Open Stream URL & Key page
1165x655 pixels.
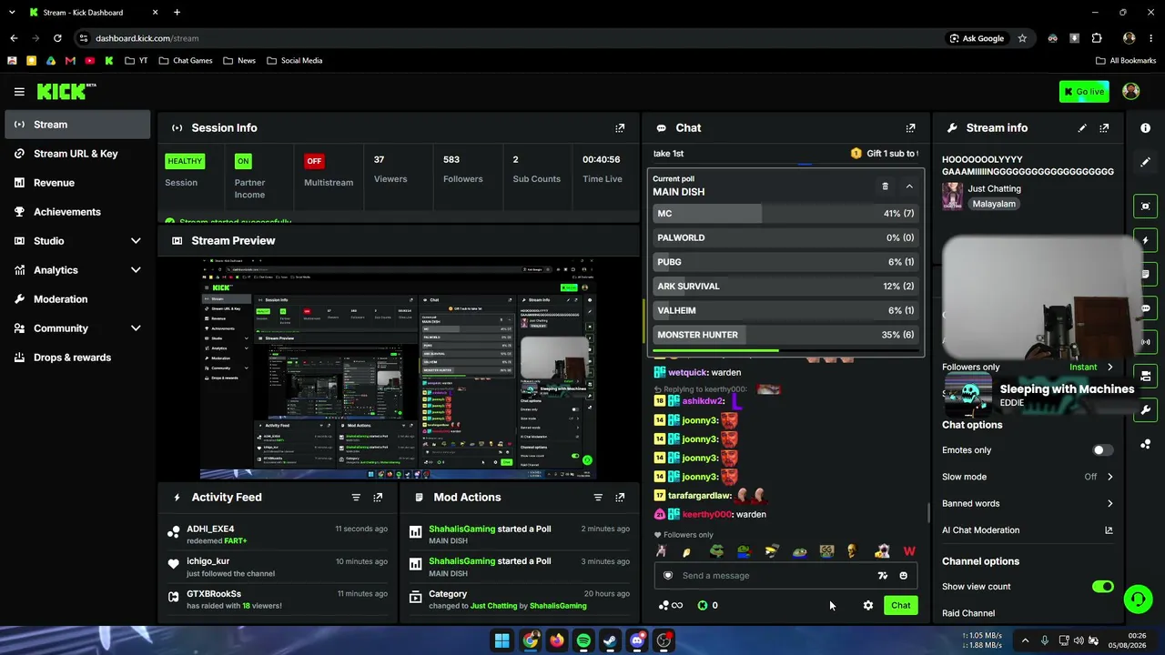pyautogui.click(x=77, y=154)
